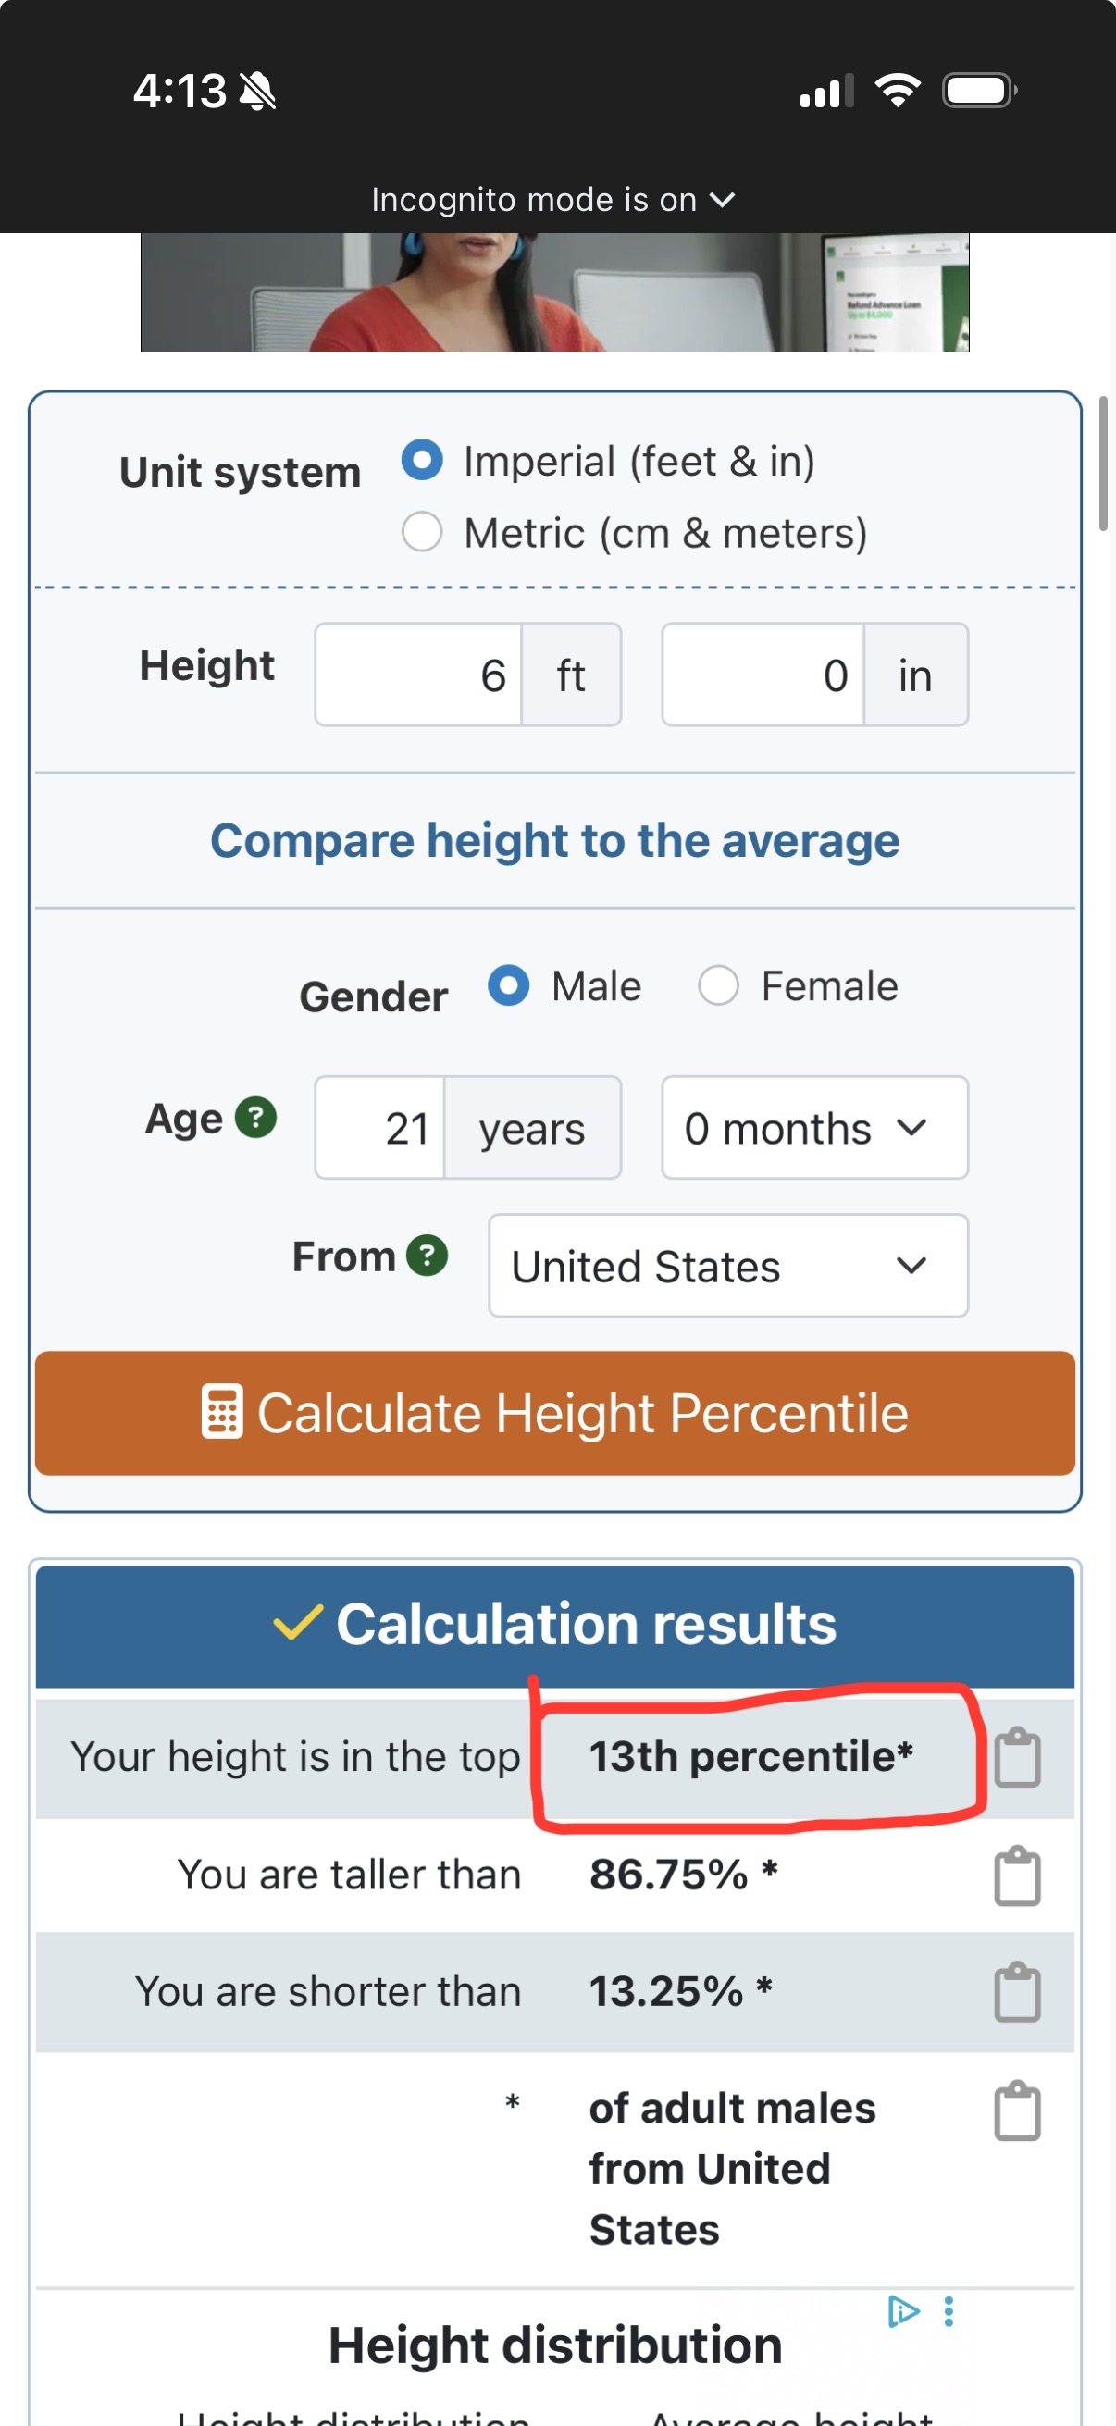Image resolution: width=1116 pixels, height=2426 pixels.
Task: Tap the AdChoices triangle icon
Action: pyautogui.click(x=902, y=2311)
